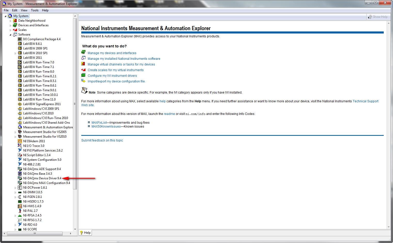Open the View menu
Screen dimensions: 393x243
(24, 10)
